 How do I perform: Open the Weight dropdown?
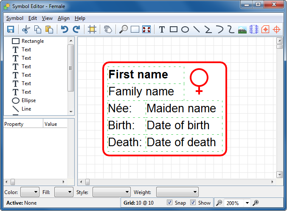tap(177, 192)
